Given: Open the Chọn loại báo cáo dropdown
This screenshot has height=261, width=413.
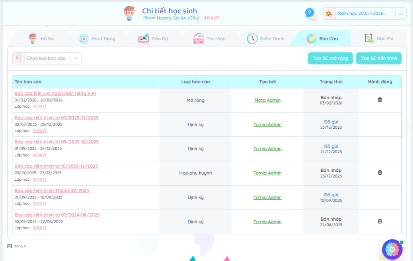Looking at the screenshot, I should pyautogui.click(x=77, y=58).
